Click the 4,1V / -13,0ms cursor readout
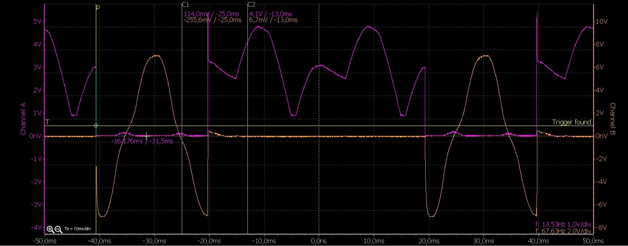Image resolution: width=628 pixels, height=246 pixels. point(270,14)
